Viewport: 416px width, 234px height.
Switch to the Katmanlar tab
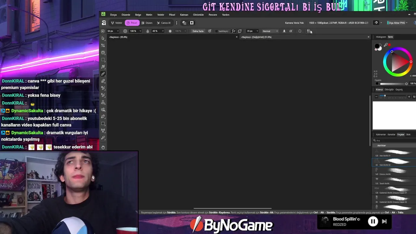381,135
